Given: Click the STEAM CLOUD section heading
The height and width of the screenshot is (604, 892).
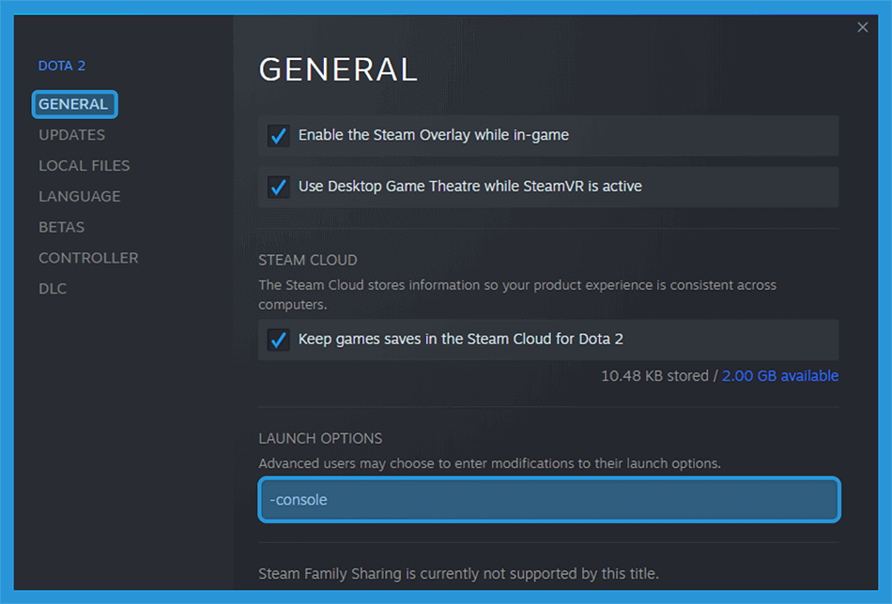Looking at the screenshot, I should [308, 260].
